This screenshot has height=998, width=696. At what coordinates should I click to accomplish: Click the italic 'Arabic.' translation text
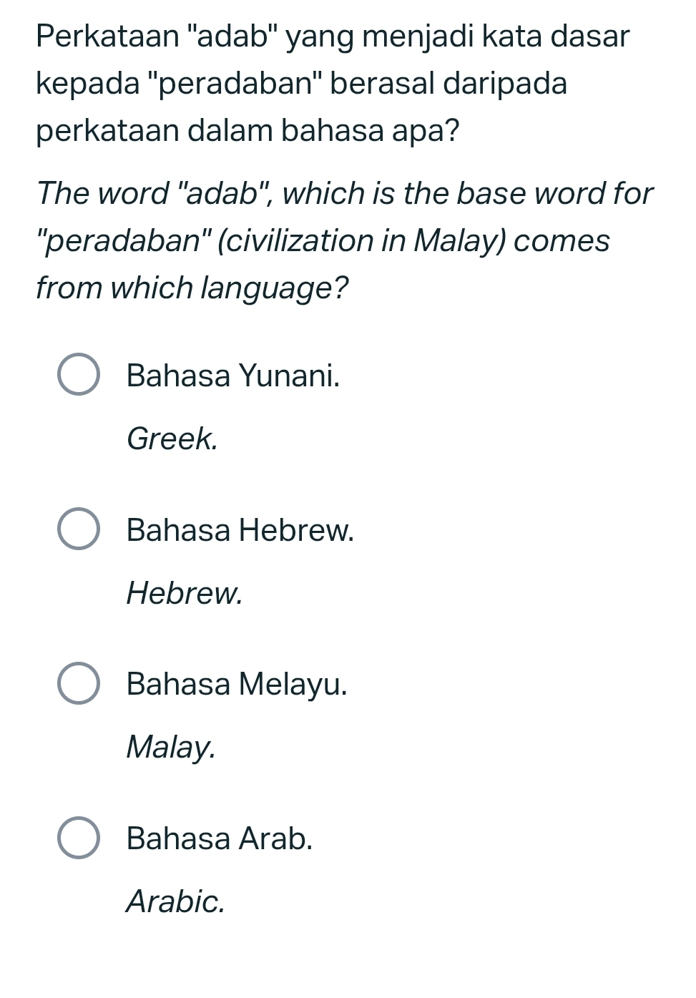coord(175,901)
